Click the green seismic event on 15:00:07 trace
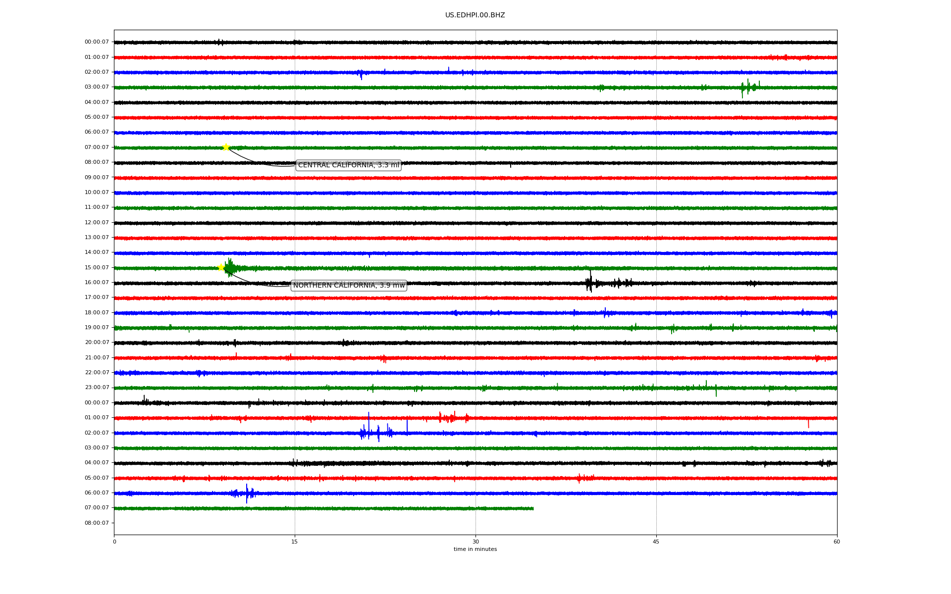 pyautogui.click(x=230, y=268)
